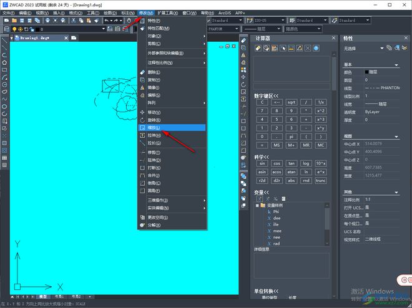Click the Cut scissors icon
This screenshot has width=412, height=308.
(x=74, y=21)
